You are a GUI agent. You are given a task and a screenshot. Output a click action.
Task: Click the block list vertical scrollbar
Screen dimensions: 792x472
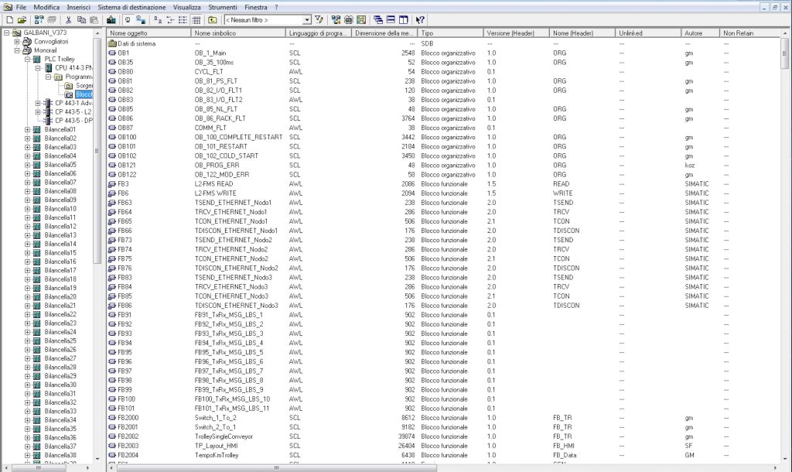pos(784,248)
